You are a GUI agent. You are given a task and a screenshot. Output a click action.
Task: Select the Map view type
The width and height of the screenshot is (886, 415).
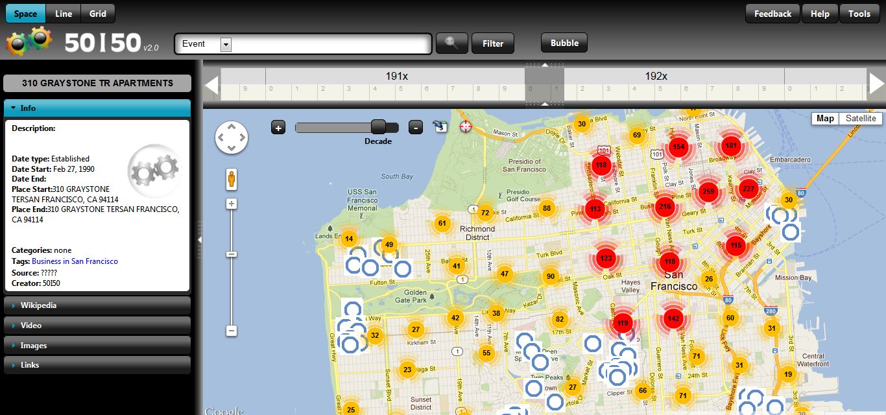point(825,119)
